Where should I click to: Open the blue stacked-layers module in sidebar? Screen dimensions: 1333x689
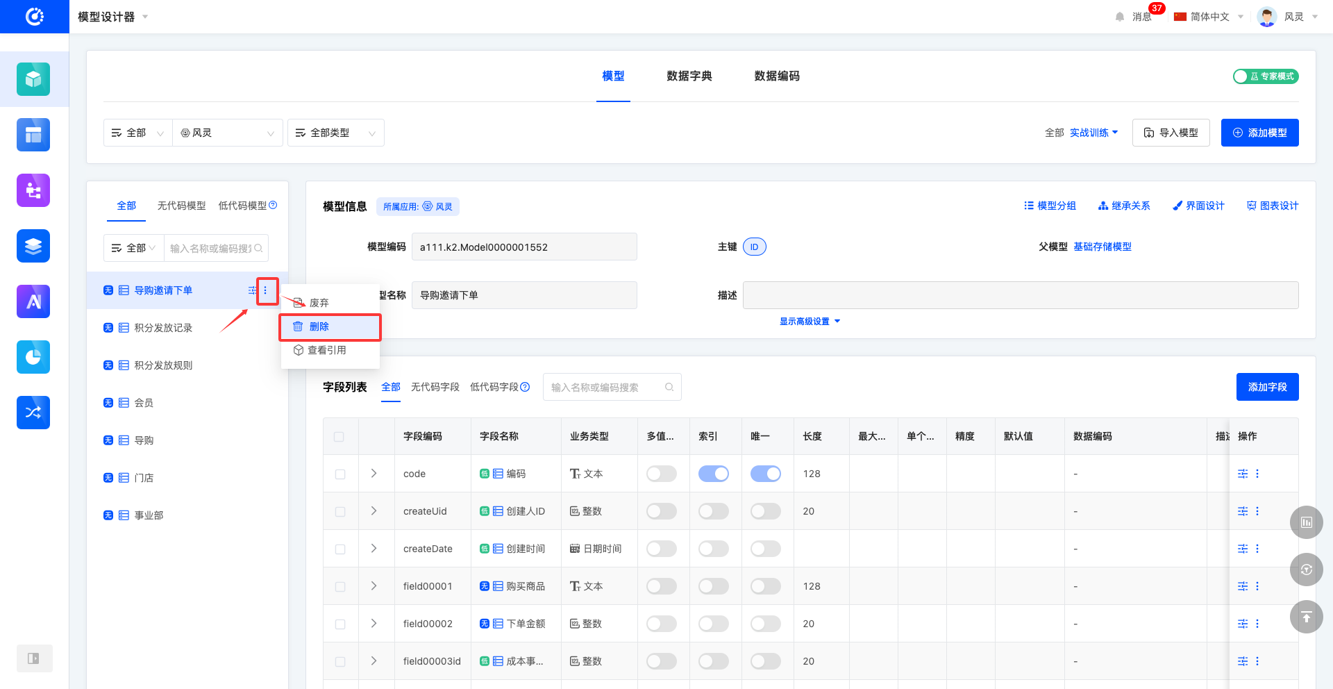33,246
